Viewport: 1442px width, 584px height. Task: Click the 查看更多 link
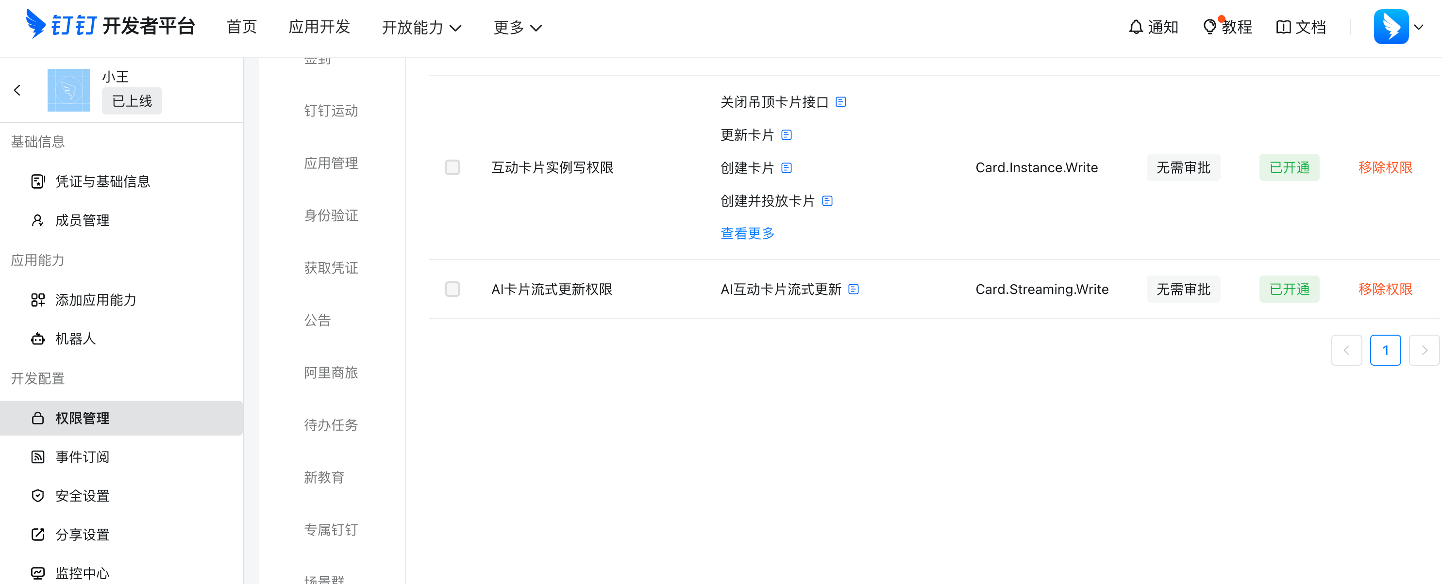tap(747, 233)
